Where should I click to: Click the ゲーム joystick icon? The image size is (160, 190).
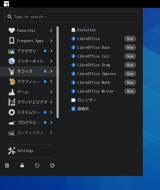coord(12,92)
